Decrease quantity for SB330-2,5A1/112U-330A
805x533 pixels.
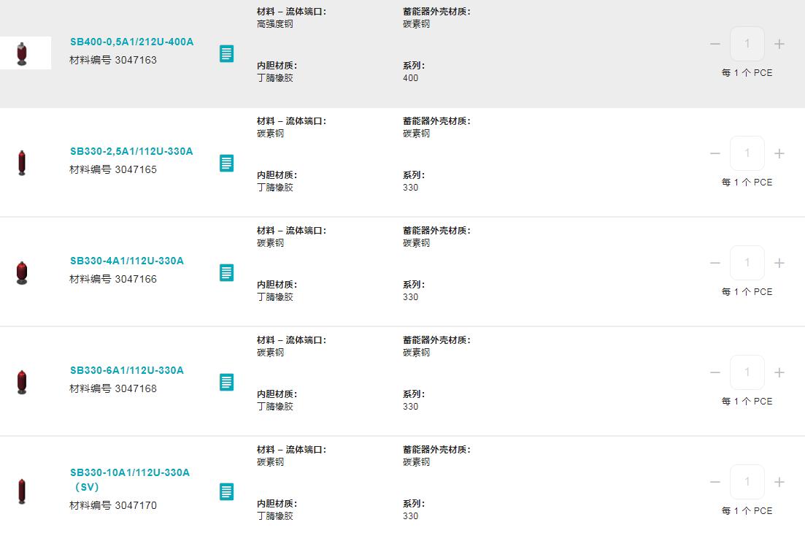(x=715, y=153)
